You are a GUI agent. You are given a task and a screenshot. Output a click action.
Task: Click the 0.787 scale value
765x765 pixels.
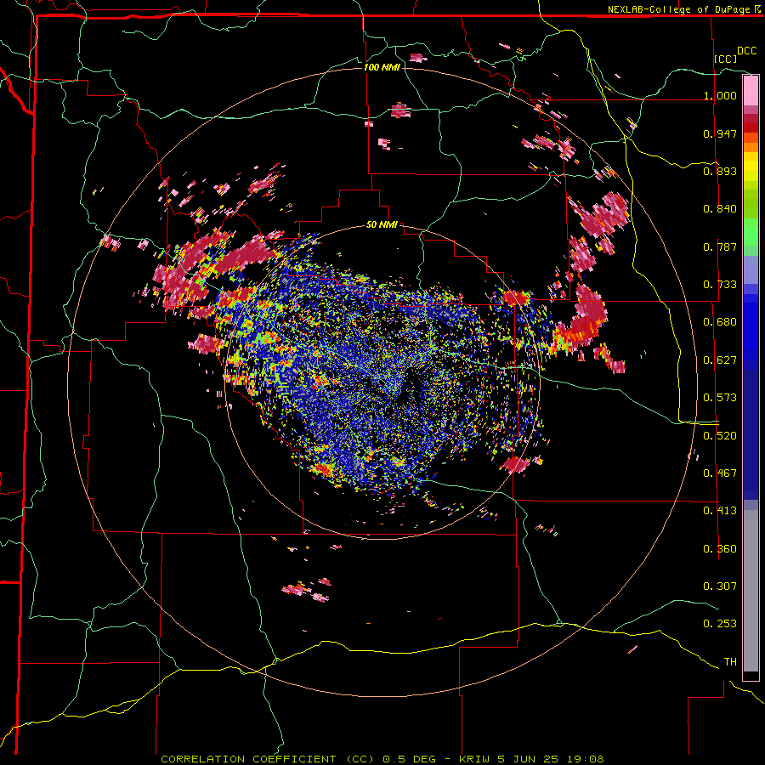(x=720, y=246)
